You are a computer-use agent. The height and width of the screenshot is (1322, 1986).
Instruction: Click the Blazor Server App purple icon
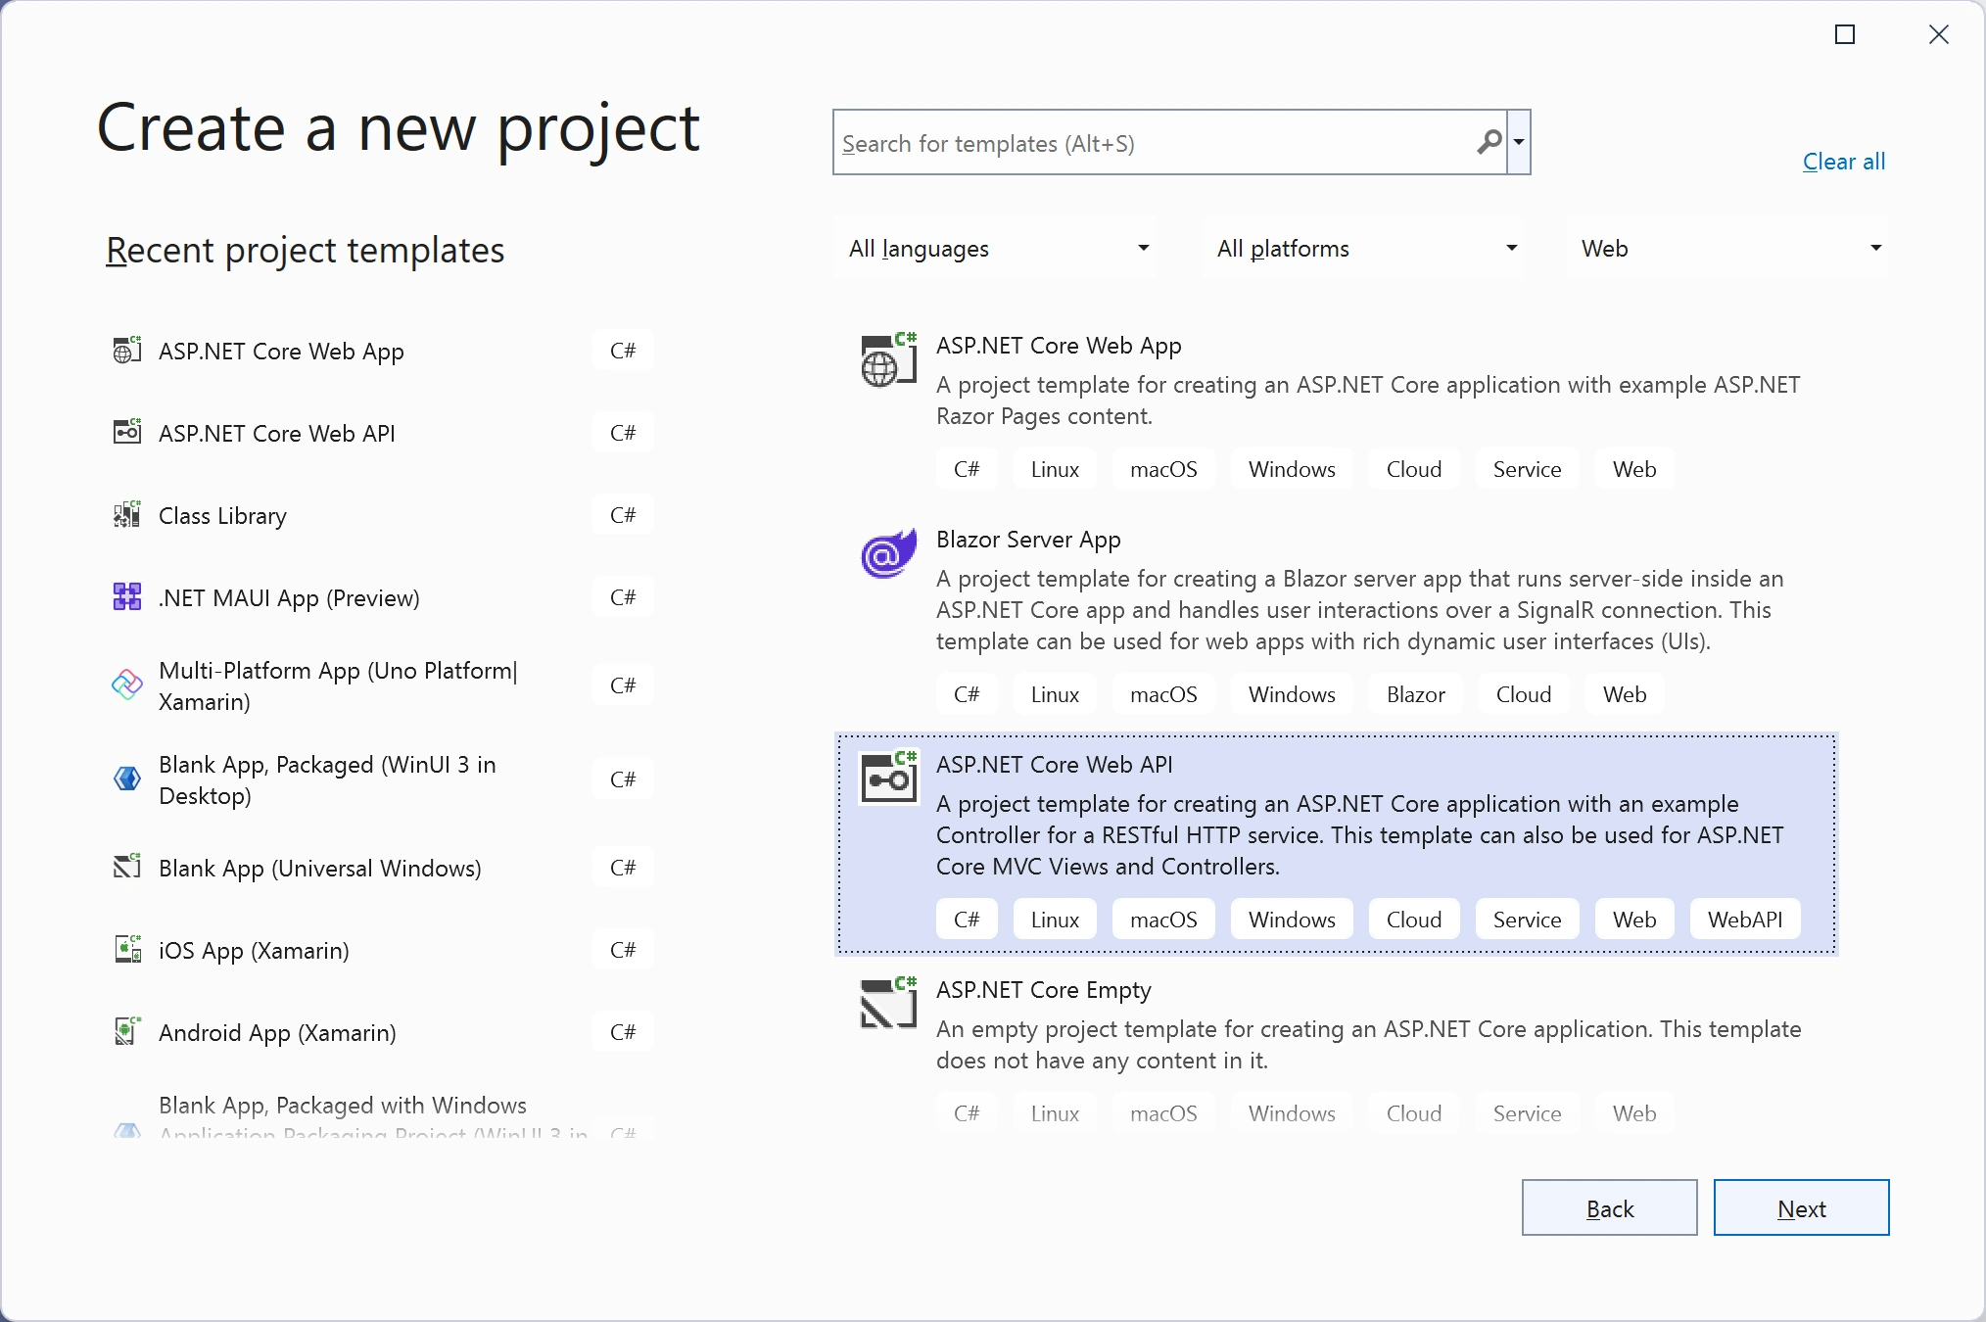point(888,554)
